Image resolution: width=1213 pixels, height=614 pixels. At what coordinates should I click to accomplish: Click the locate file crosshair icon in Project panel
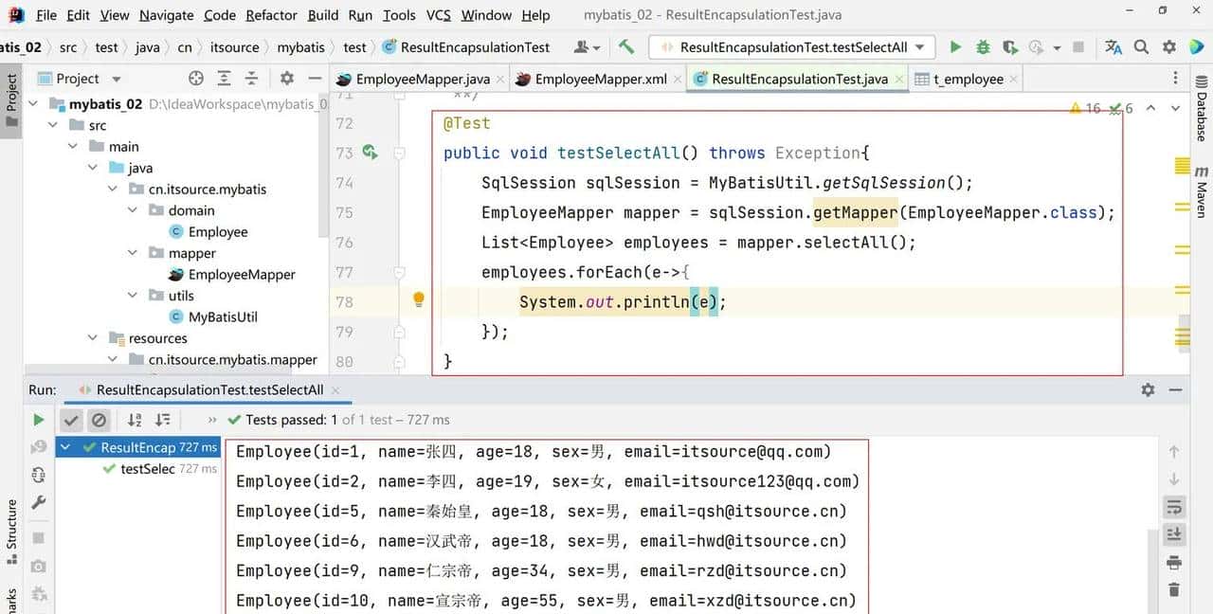click(x=196, y=79)
